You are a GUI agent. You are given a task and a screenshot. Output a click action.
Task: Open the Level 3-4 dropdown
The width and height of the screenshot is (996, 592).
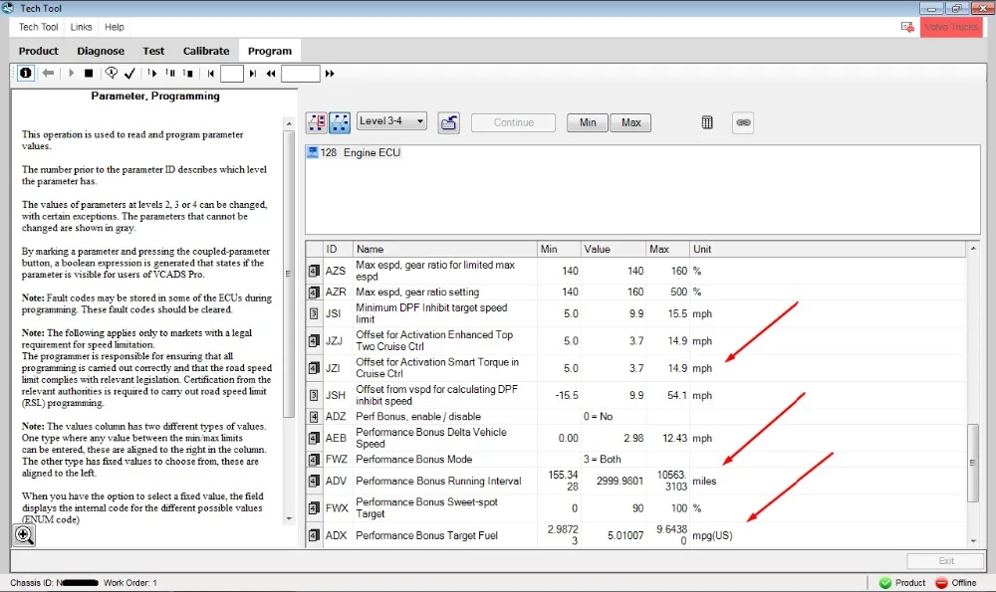(391, 121)
